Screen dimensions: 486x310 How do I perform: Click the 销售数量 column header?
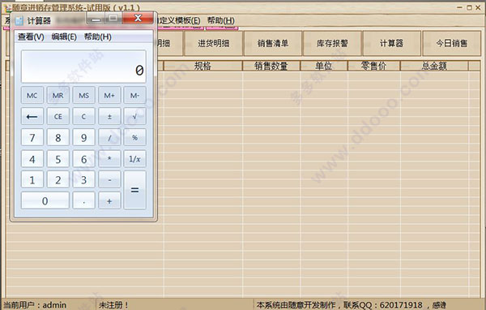(x=271, y=66)
